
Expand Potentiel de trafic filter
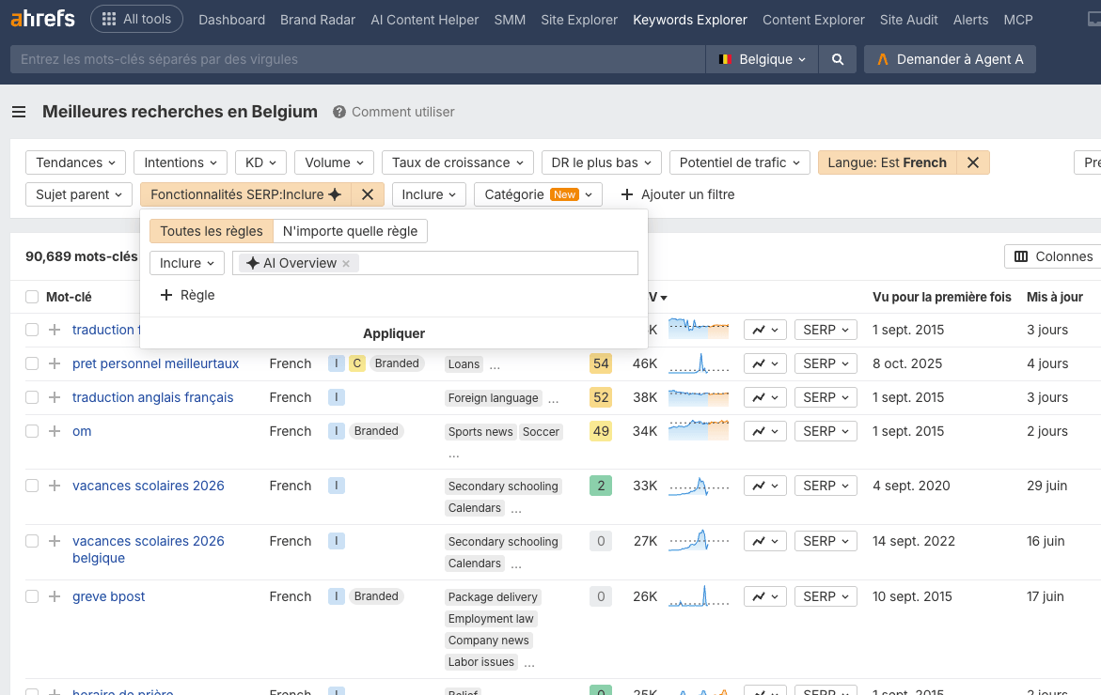pyautogui.click(x=740, y=162)
